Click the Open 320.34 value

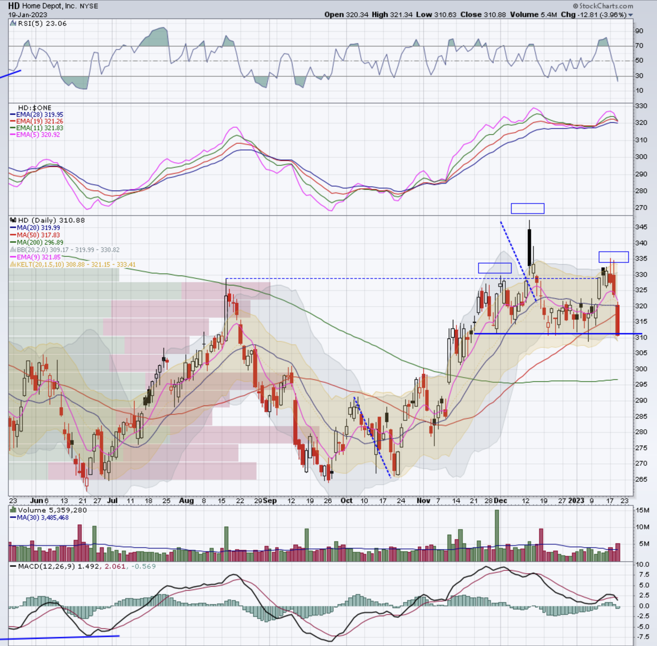coord(346,15)
